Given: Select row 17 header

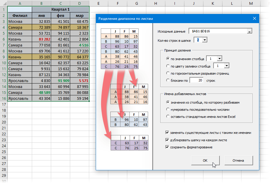Looking at the screenshot, I should (x=4, y=104).
